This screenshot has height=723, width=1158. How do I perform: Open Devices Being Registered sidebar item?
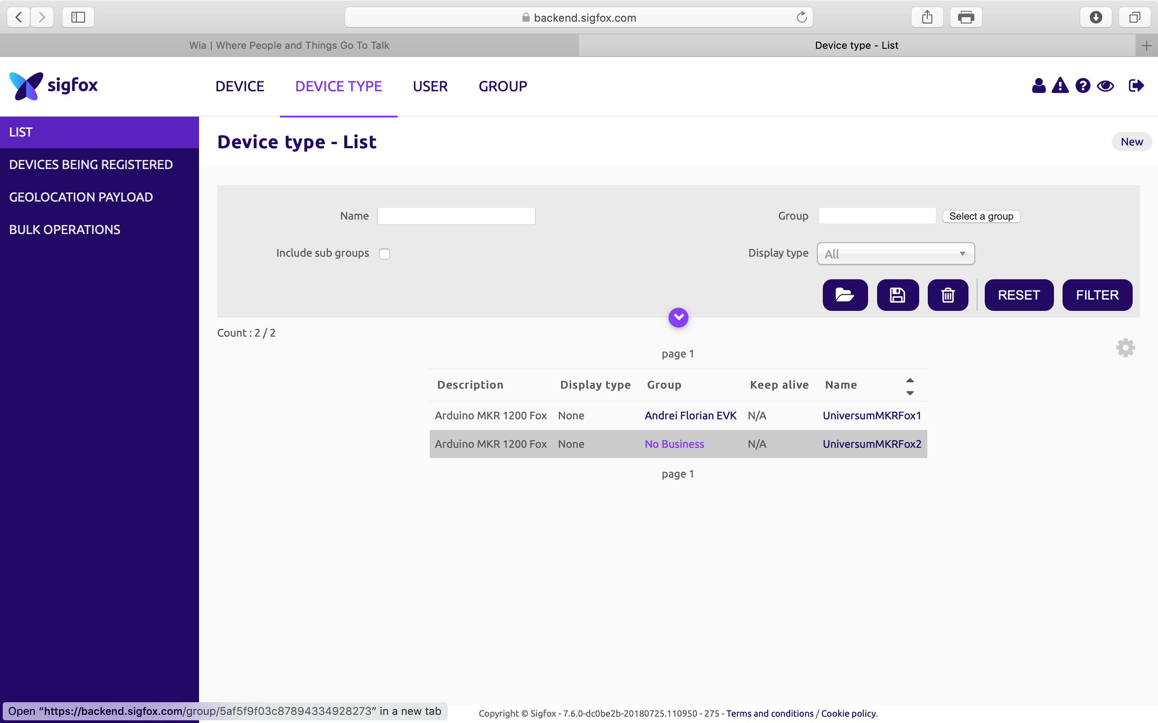[x=91, y=164]
